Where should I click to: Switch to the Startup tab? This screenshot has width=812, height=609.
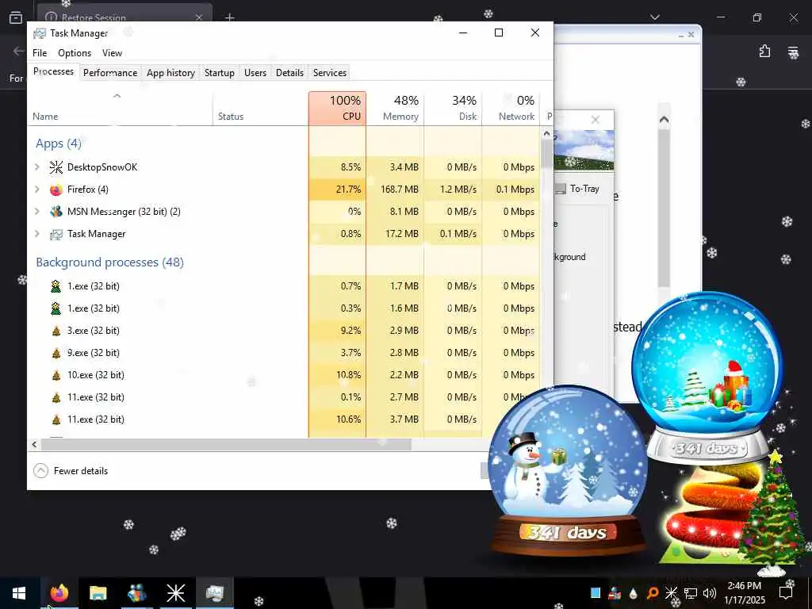coord(220,72)
